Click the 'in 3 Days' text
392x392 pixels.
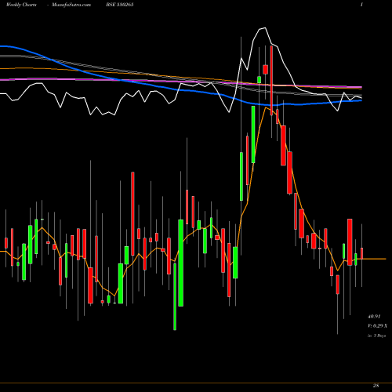tap(376, 336)
